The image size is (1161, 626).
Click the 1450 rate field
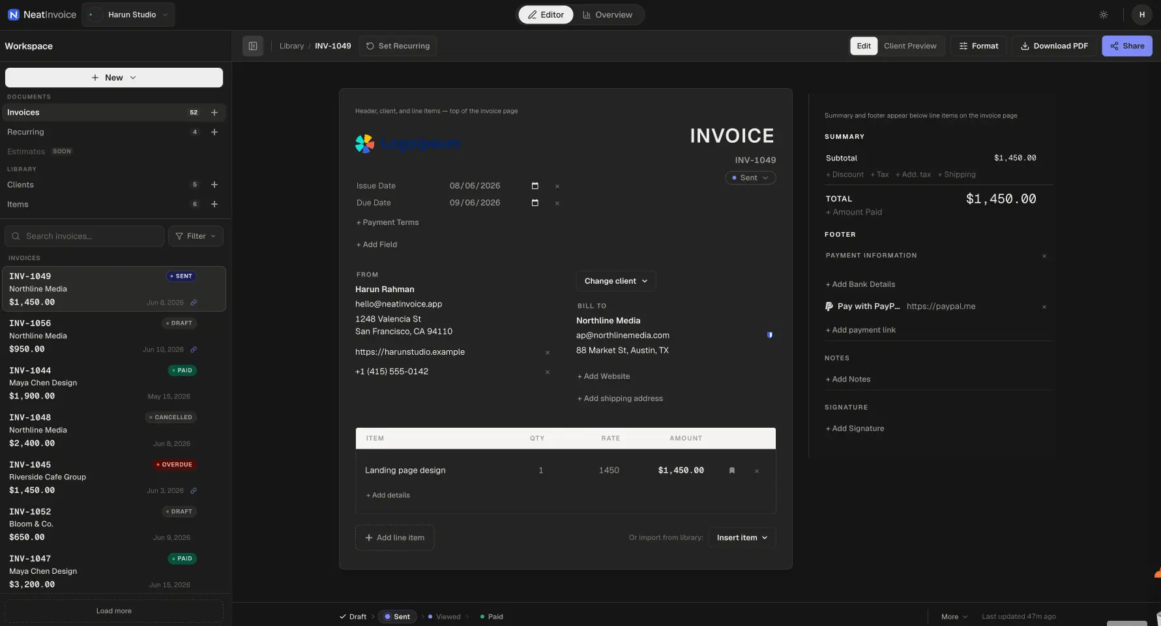(x=609, y=470)
